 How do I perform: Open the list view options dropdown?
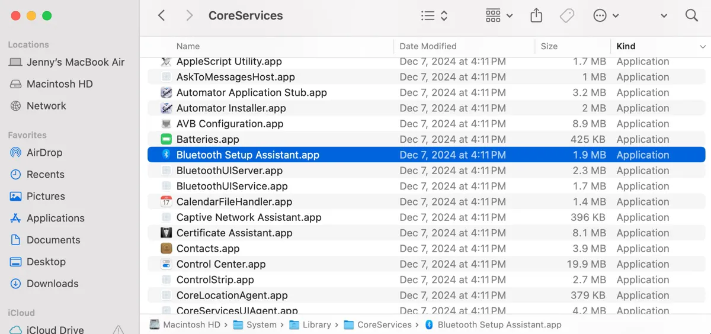pyautogui.click(x=434, y=16)
